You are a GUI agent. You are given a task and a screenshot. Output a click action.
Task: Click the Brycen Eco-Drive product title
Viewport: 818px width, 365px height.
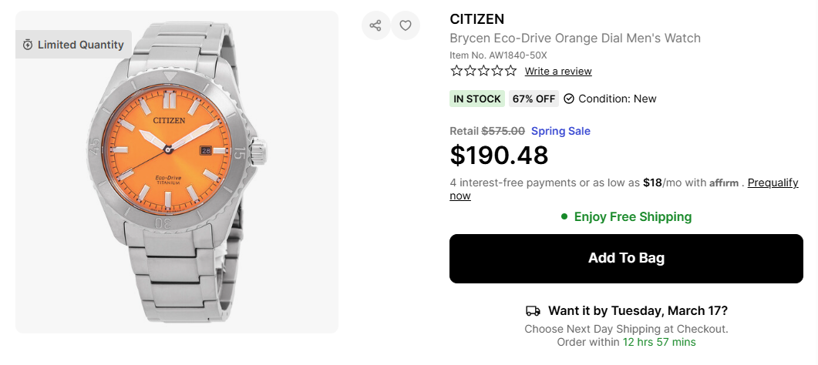pyautogui.click(x=574, y=39)
